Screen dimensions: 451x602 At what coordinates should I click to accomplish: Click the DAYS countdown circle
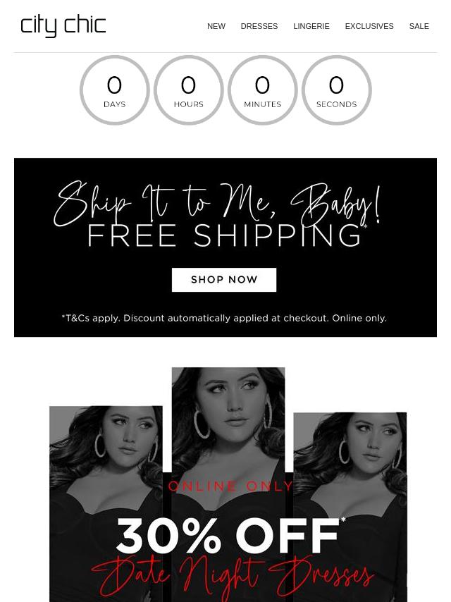click(x=114, y=90)
